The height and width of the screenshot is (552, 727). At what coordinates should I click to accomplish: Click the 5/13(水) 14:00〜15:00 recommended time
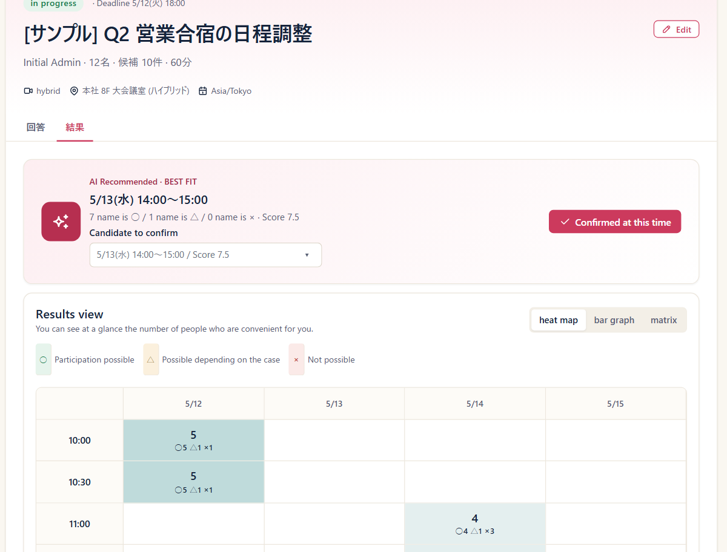point(148,200)
